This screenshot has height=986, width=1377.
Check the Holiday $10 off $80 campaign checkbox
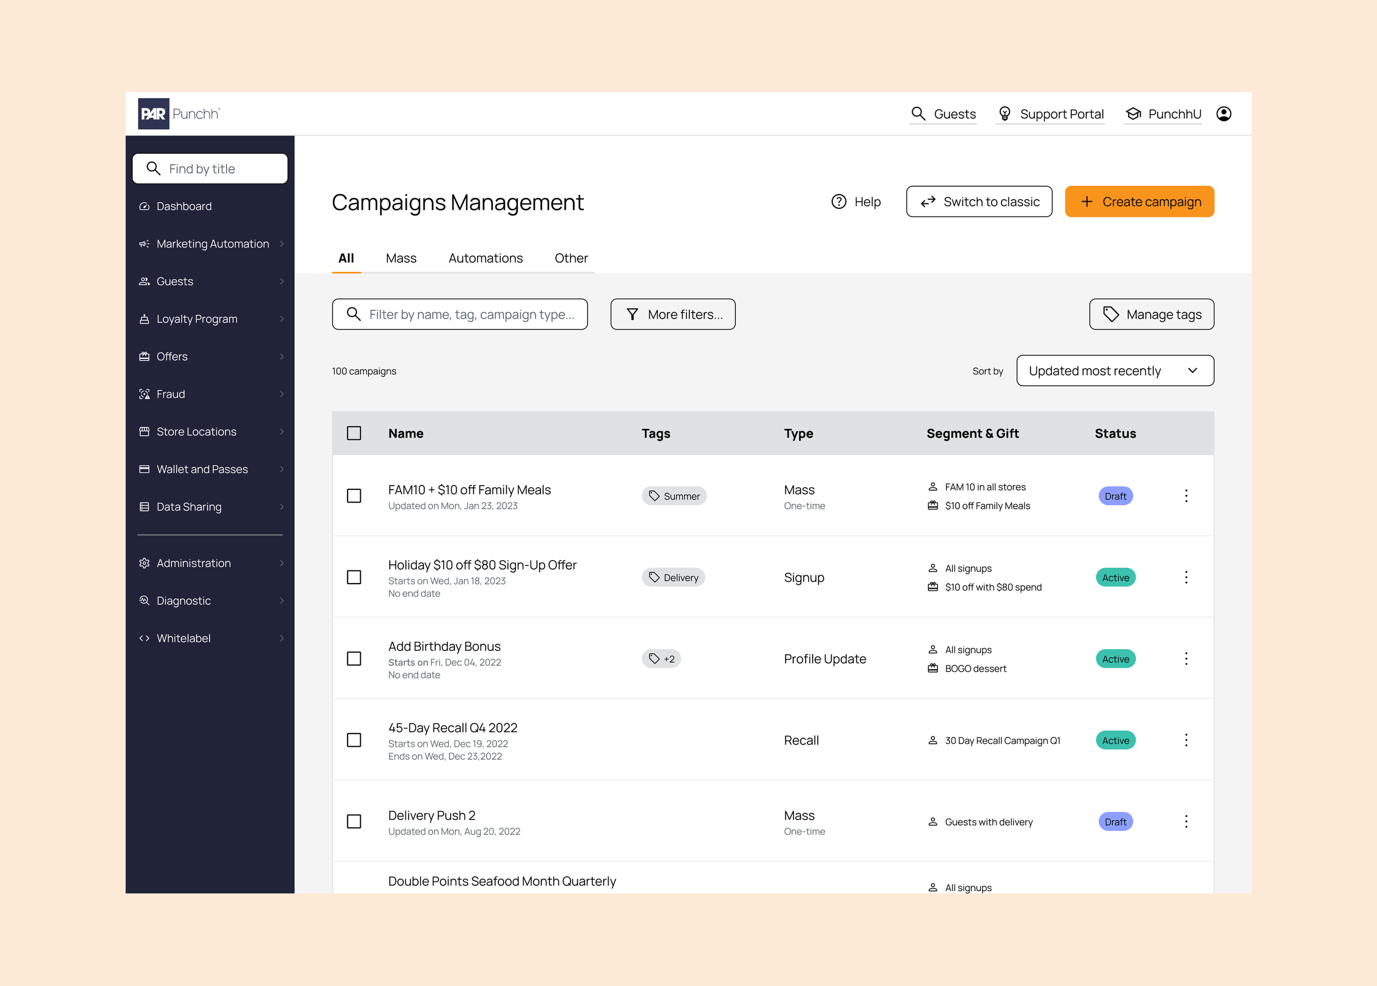354,577
